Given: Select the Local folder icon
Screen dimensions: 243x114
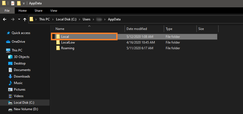Looking at the screenshot, I should point(58,37).
